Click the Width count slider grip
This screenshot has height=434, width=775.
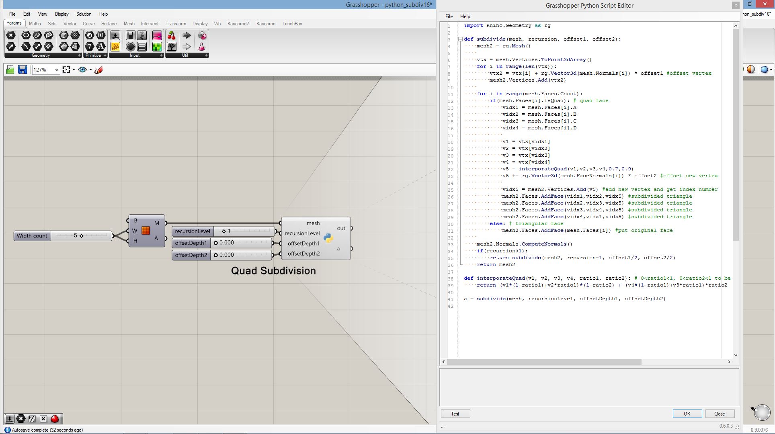coord(81,236)
